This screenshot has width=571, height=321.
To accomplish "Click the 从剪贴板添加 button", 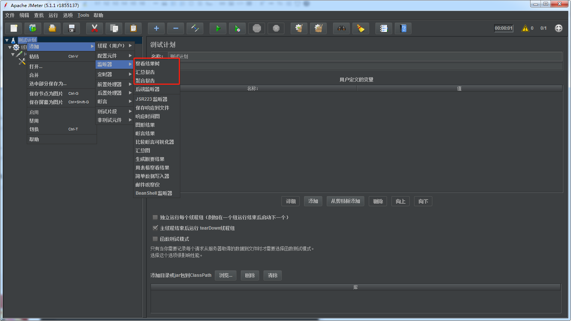I will tap(345, 201).
